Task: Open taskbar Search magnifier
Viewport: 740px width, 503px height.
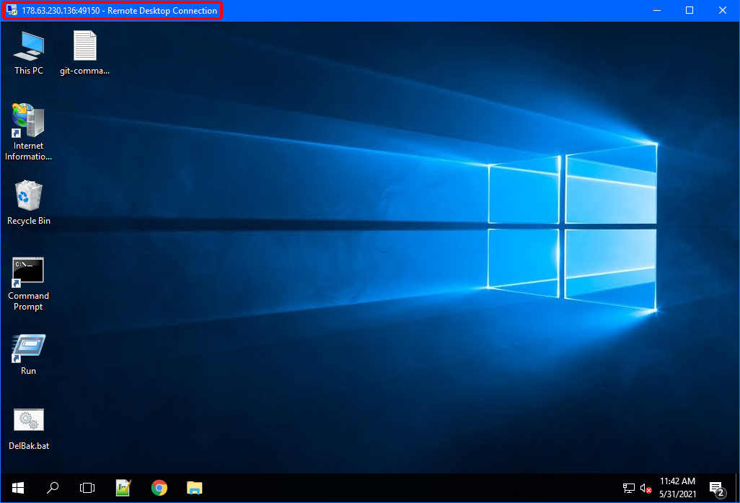Action: (53, 488)
